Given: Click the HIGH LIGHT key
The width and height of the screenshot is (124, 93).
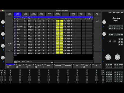Looking at the screenshot, I should click(x=119, y=42).
